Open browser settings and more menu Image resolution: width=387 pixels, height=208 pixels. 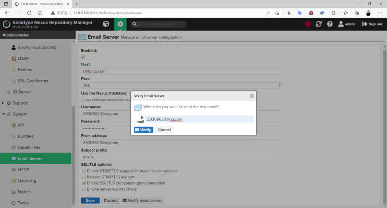pyautogui.click(x=380, y=13)
